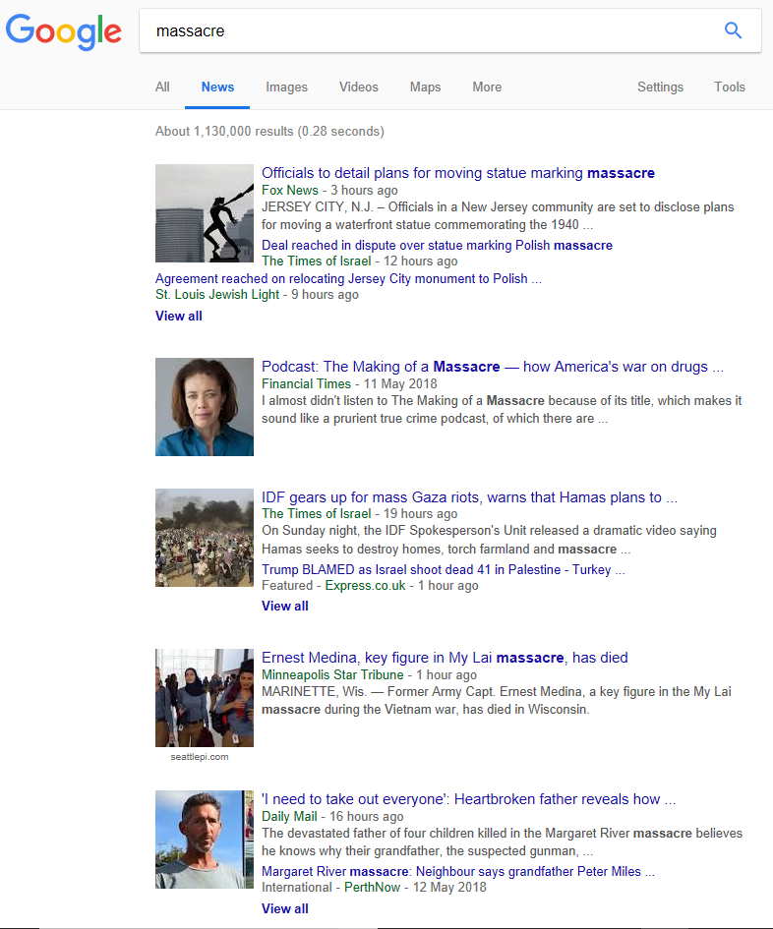Click 'The Times of Israel - 19 hours ago' source
The height and width of the screenshot is (929, 773).
360,514
